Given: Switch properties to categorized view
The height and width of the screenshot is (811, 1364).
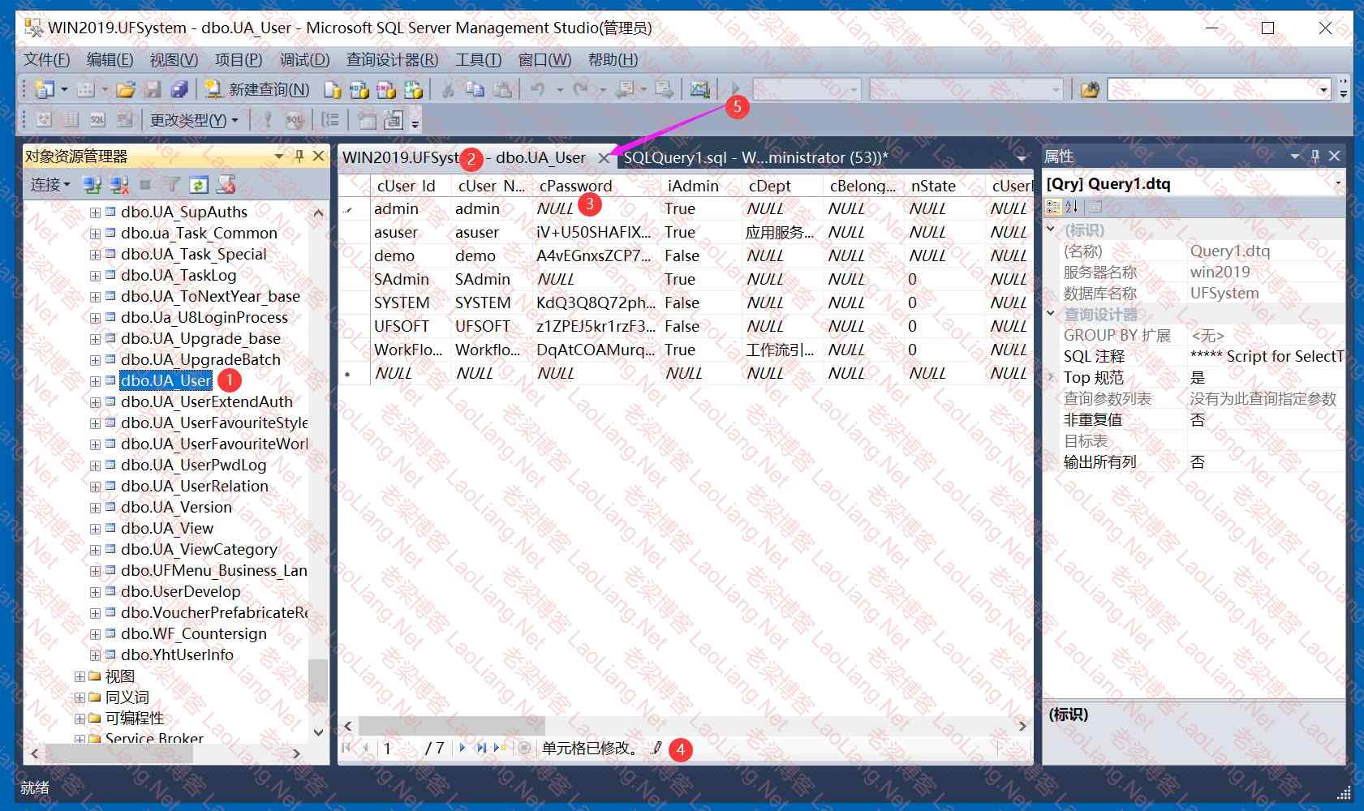Looking at the screenshot, I should tap(1053, 207).
